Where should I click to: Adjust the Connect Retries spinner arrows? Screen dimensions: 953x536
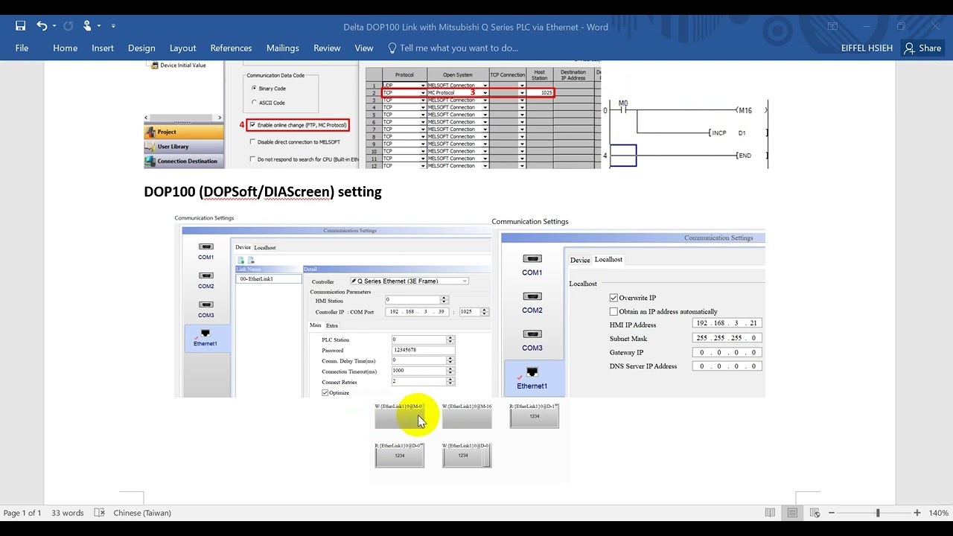click(450, 382)
